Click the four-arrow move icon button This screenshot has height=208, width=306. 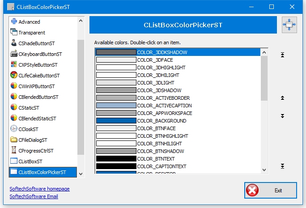289,25
